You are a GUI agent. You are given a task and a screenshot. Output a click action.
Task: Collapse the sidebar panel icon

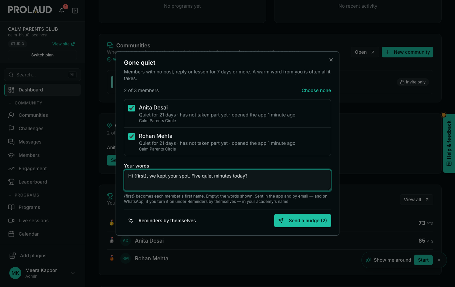75,11
